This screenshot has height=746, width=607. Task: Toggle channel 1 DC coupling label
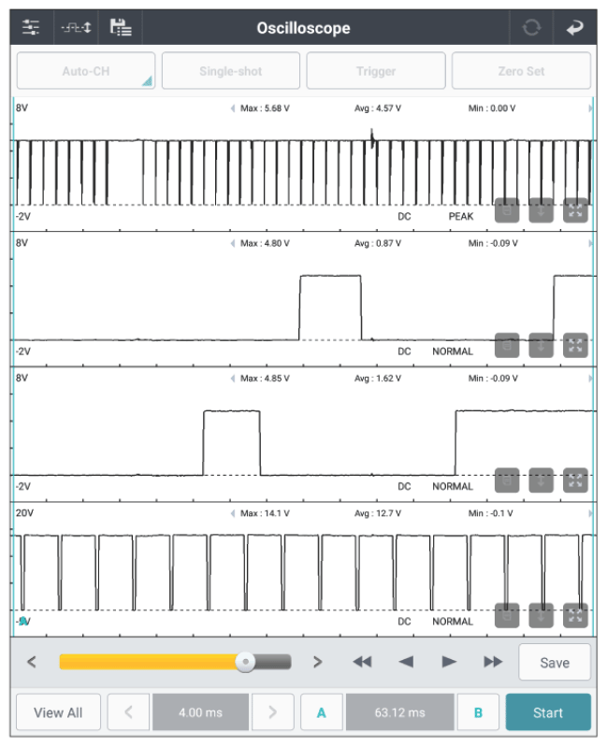[x=404, y=217]
